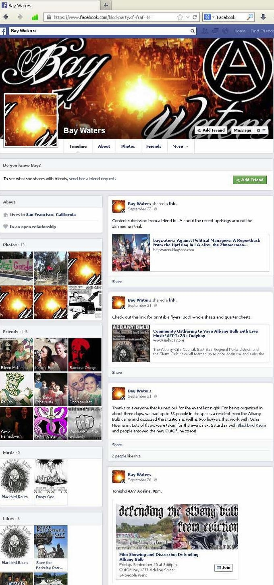Open the notifications globe icon

[225, 31]
